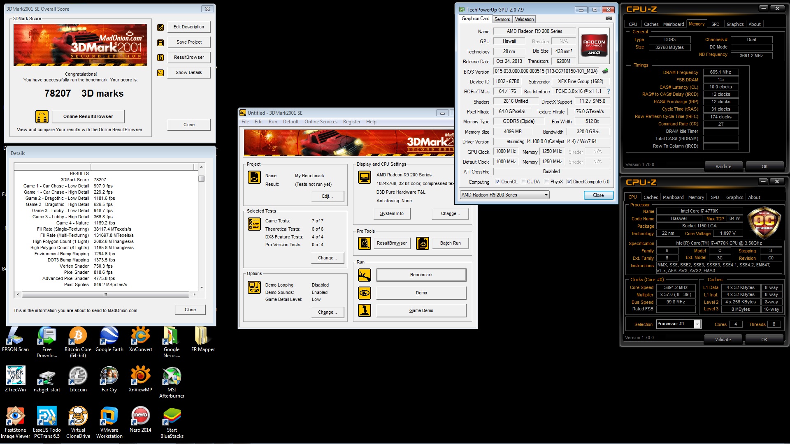Open the Nero 2014 desktop icon
790x444 pixels.
tap(140, 420)
